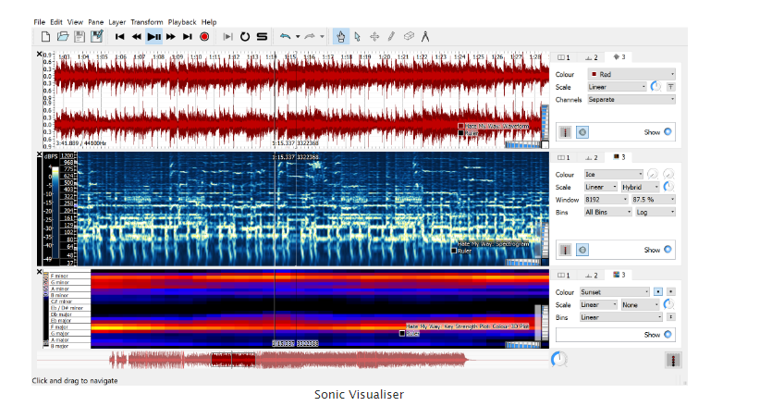Switch to key strength pane's layer tab 1
This screenshot has height=406, width=772.
[563, 276]
